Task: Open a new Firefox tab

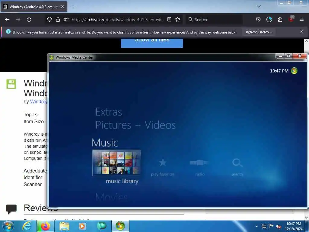Action: [x=74, y=7]
